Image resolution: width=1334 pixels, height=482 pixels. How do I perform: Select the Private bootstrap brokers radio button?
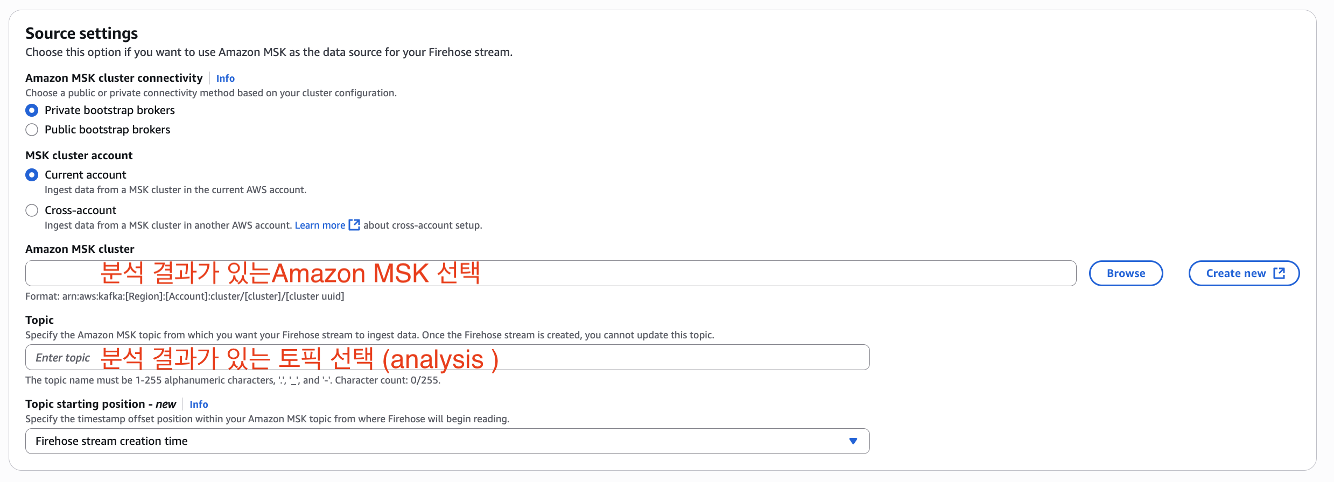click(x=32, y=110)
